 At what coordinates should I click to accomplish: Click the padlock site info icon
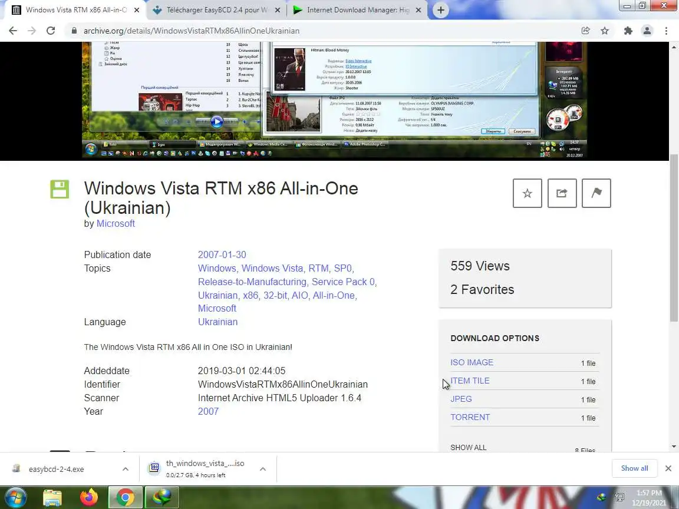coord(74,31)
